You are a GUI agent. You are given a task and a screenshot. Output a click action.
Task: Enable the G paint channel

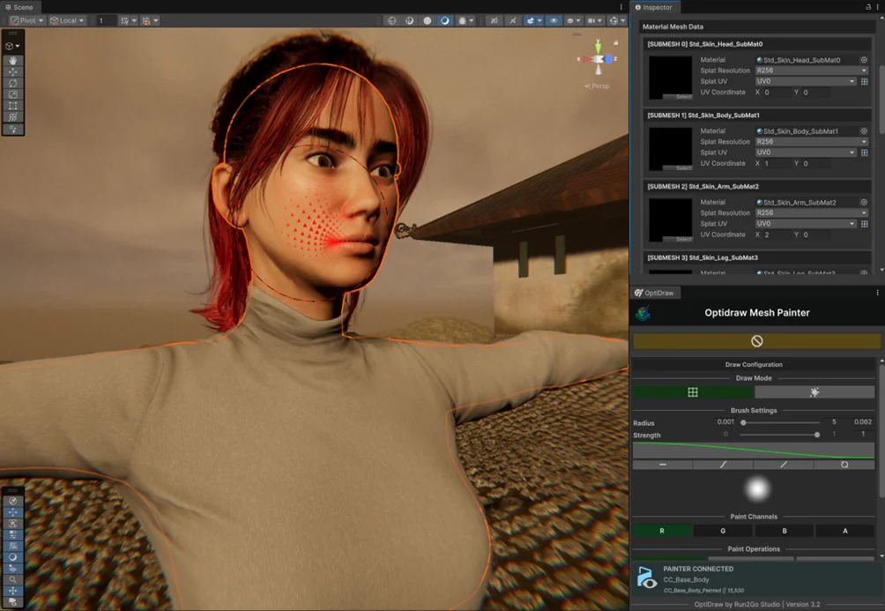point(723,531)
